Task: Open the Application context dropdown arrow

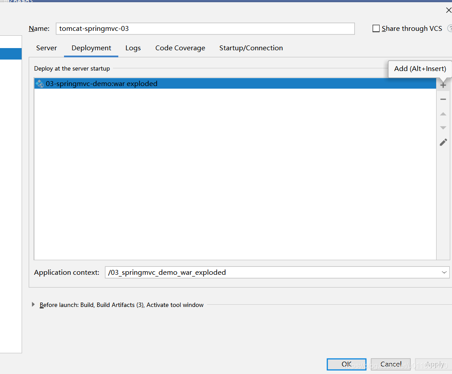Action: [x=444, y=272]
